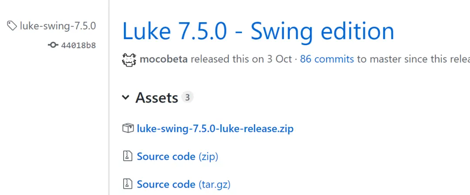The width and height of the screenshot is (470, 195).
Task: Download Source code (tar.gz)
Action: 184,184
